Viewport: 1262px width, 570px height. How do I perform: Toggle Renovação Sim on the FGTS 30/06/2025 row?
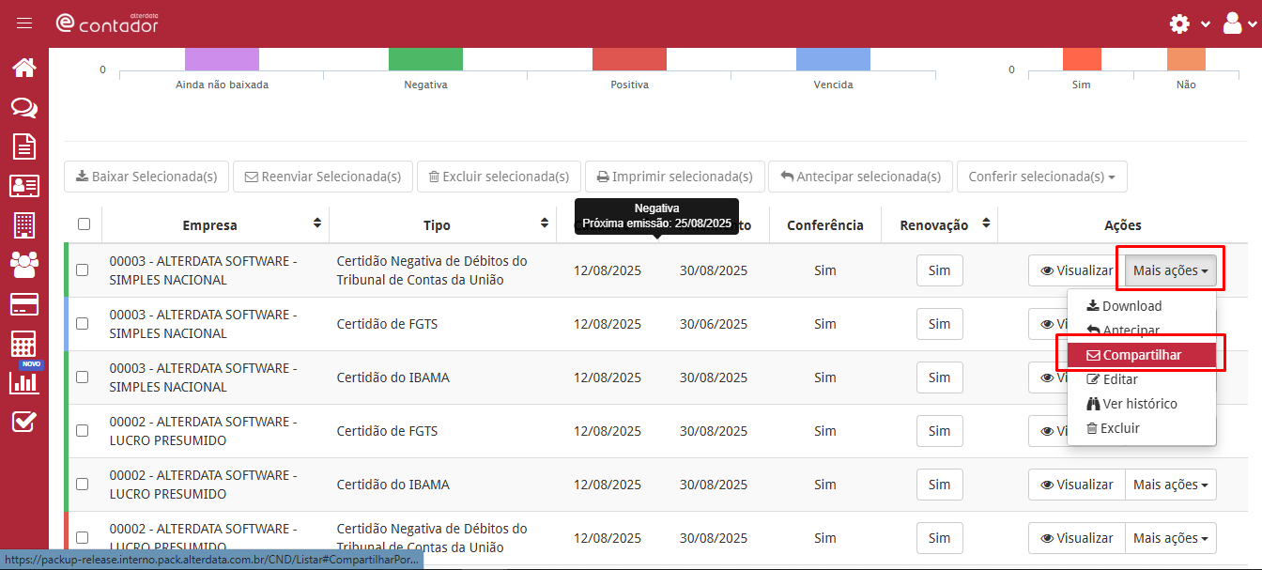940,324
